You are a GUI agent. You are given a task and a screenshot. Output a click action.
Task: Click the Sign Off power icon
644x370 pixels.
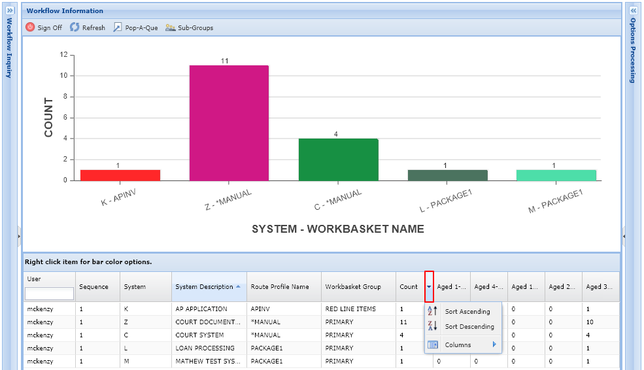pyautogui.click(x=30, y=27)
